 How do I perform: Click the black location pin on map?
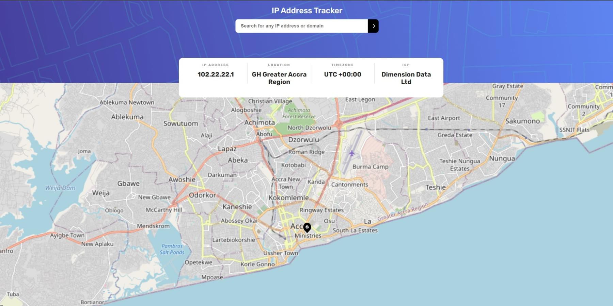click(307, 227)
